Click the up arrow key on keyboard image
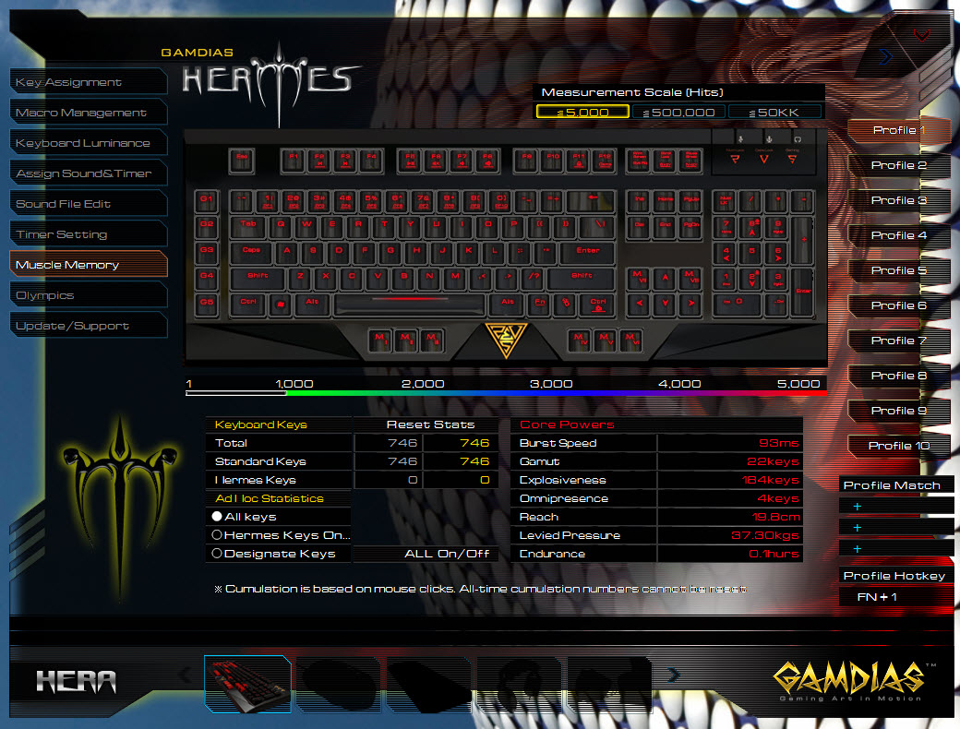The width and height of the screenshot is (960, 729). click(665, 279)
